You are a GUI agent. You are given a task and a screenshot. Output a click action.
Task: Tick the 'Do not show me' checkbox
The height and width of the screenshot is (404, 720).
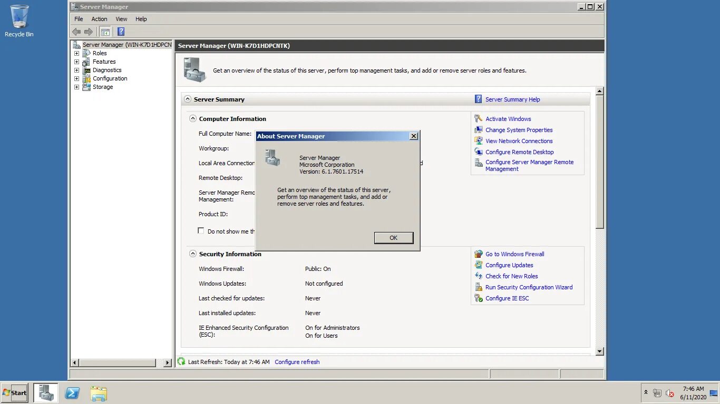tap(201, 231)
